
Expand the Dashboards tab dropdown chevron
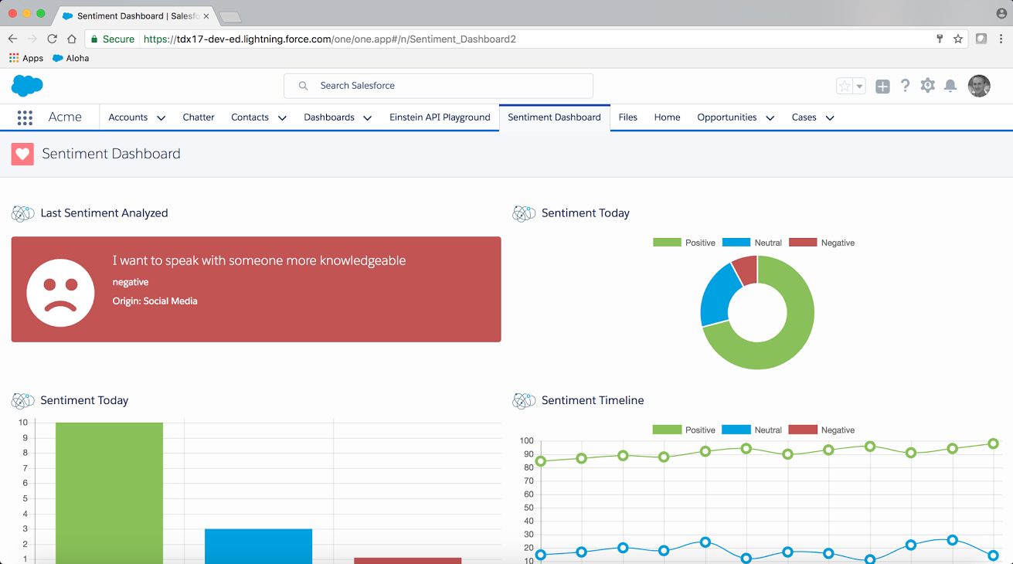(x=368, y=118)
